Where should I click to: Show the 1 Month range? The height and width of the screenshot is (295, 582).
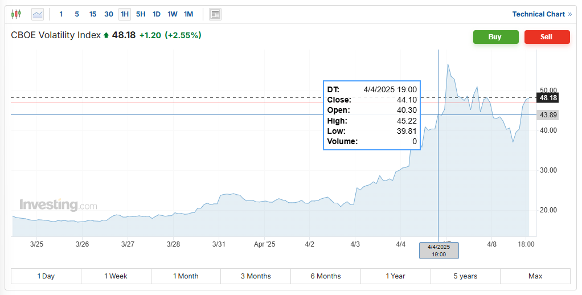186,276
